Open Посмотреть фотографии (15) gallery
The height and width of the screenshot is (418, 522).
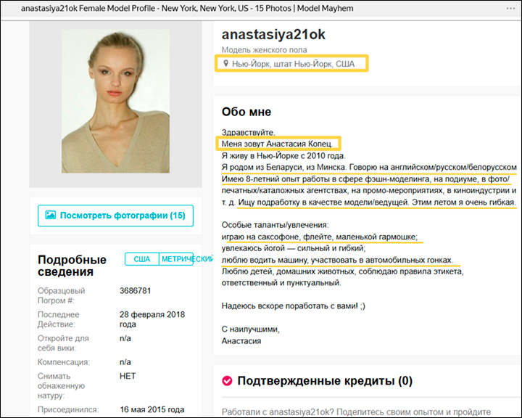coord(115,216)
